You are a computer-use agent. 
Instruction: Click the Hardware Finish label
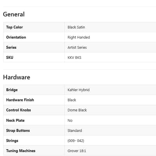(x=20, y=100)
